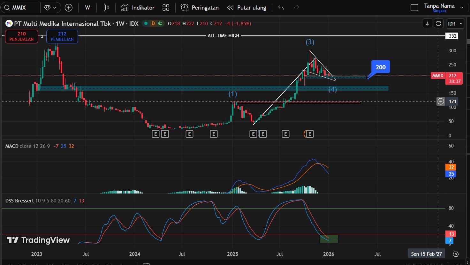
Task: Open the IDR currency dropdown
Action: (x=455, y=24)
